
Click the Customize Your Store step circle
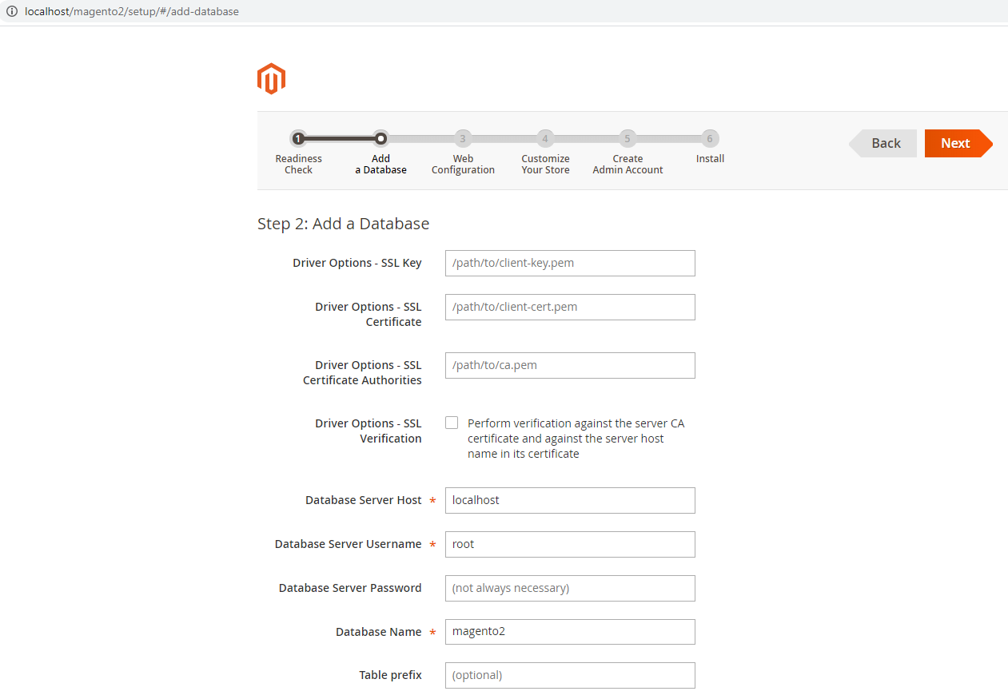tap(545, 138)
